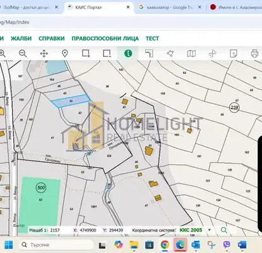Click the ККС 2005 coordinate system label
This screenshot has height=253, width=262.
click(191, 230)
